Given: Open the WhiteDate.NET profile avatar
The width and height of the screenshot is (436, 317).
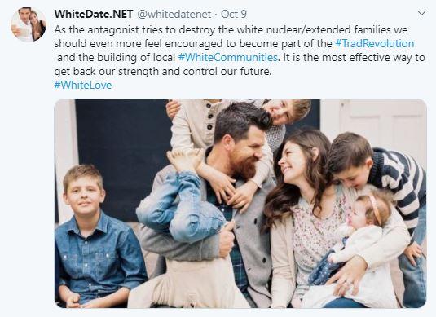Looking at the screenshot, I should [x=29, y=24].
